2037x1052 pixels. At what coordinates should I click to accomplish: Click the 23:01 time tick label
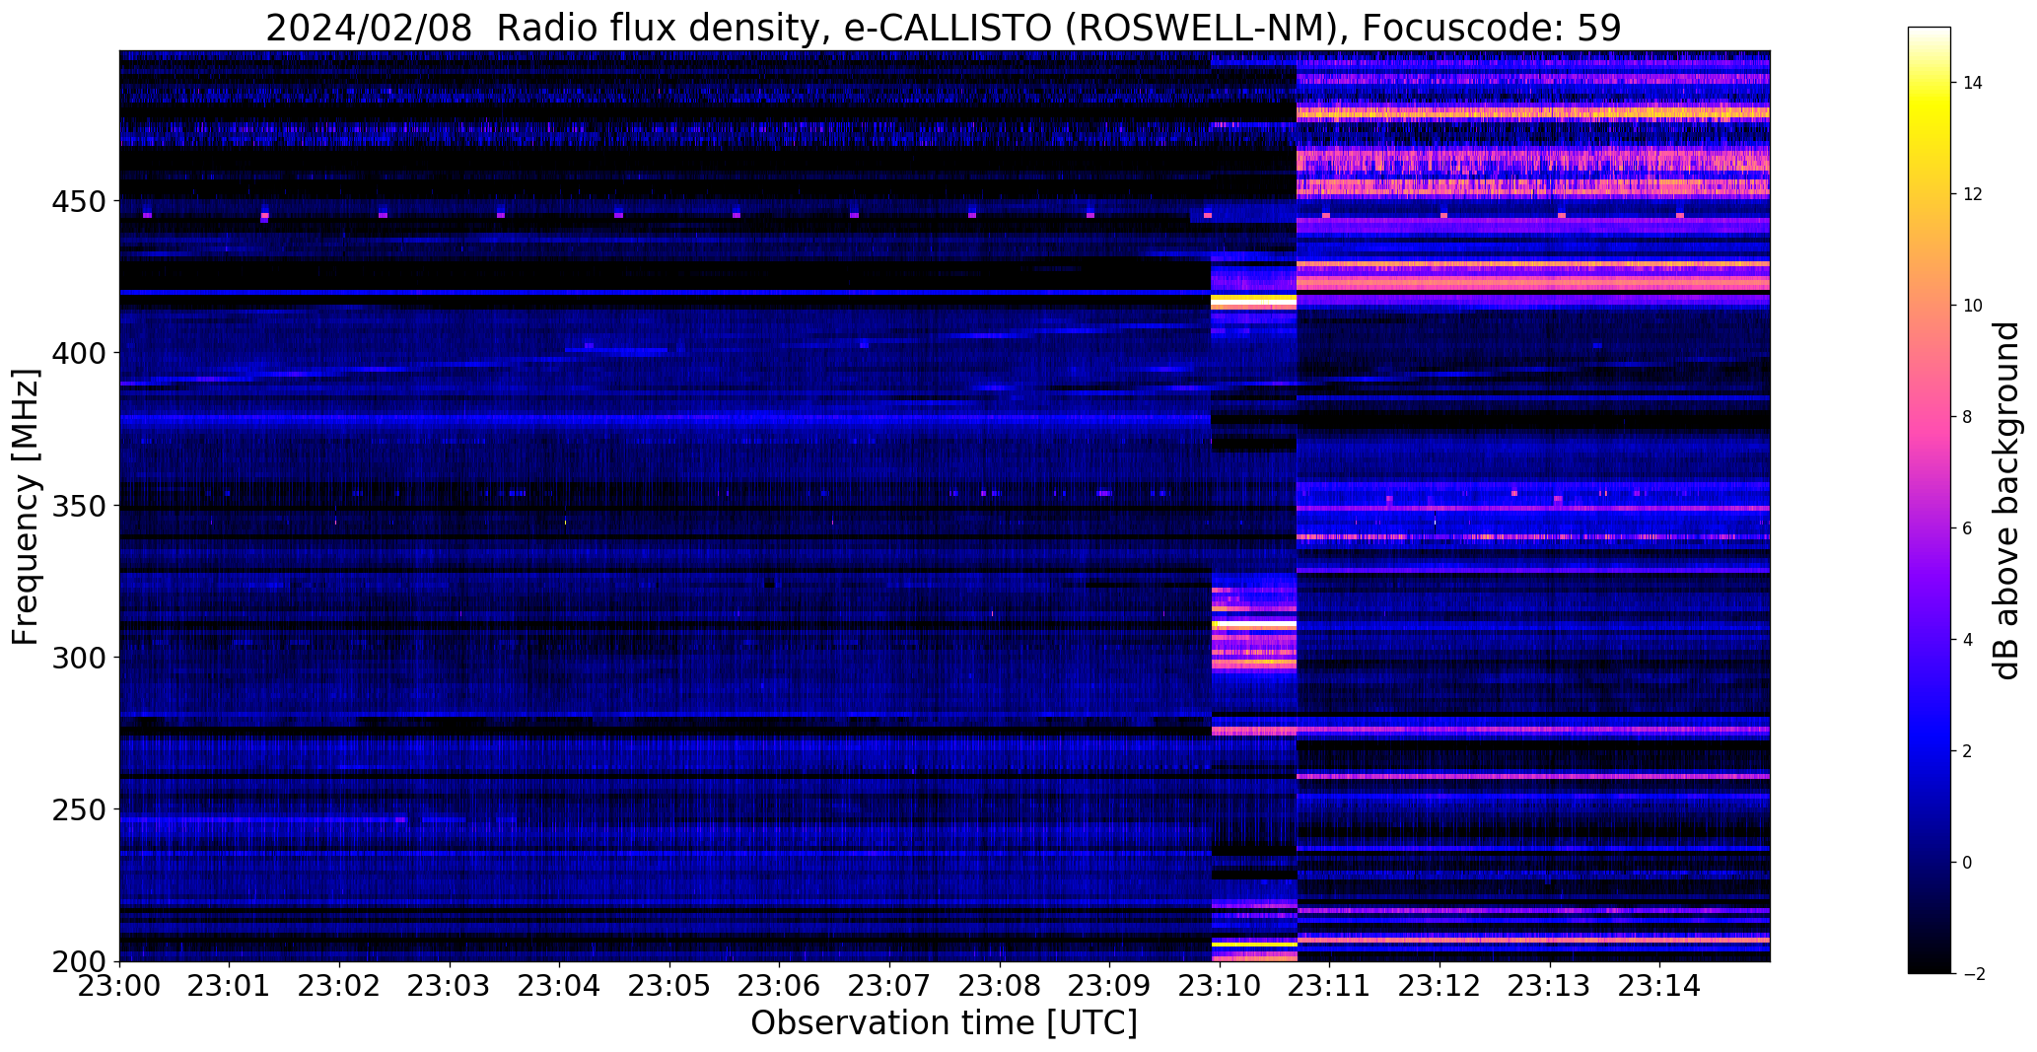230,986
